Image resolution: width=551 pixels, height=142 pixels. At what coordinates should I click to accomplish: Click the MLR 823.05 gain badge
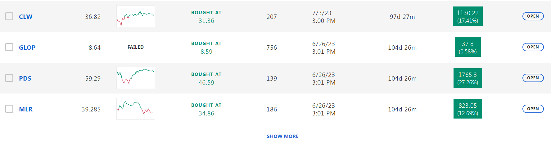[467, 109]
